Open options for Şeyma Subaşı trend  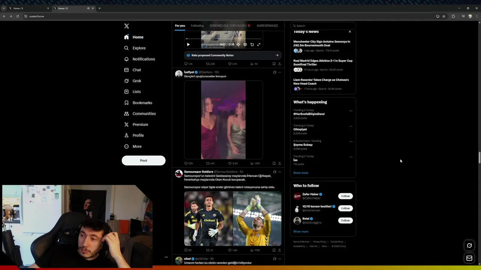click(351, 142)
